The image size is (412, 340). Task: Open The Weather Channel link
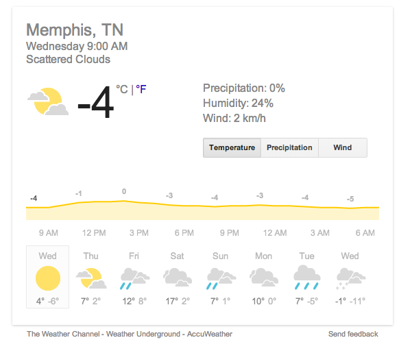[63, 334]
